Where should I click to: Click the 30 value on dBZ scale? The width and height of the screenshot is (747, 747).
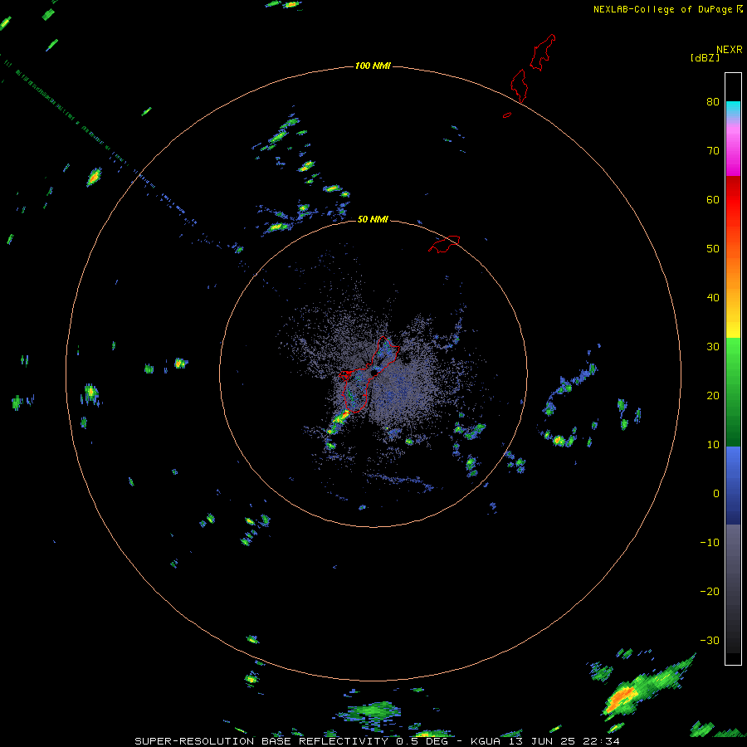713,347
